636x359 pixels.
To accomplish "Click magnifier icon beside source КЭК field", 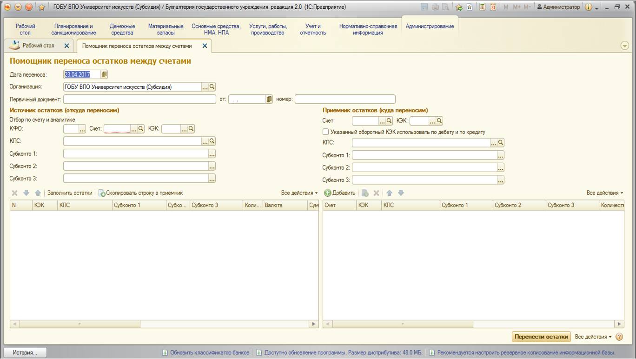I will tap(191, 129).
